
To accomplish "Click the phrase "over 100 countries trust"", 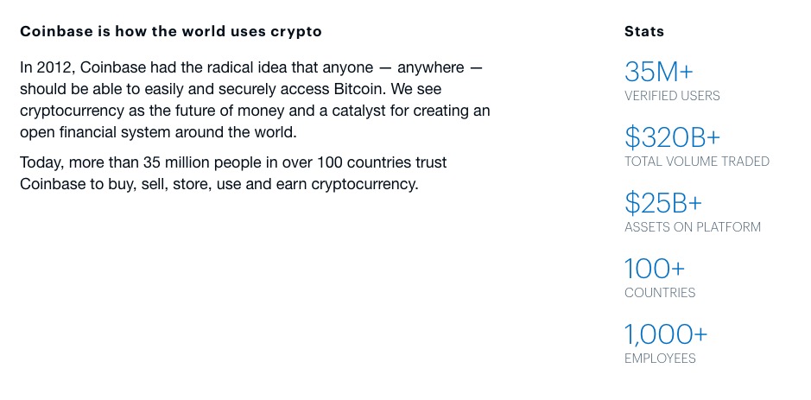I will coord(364,162).
